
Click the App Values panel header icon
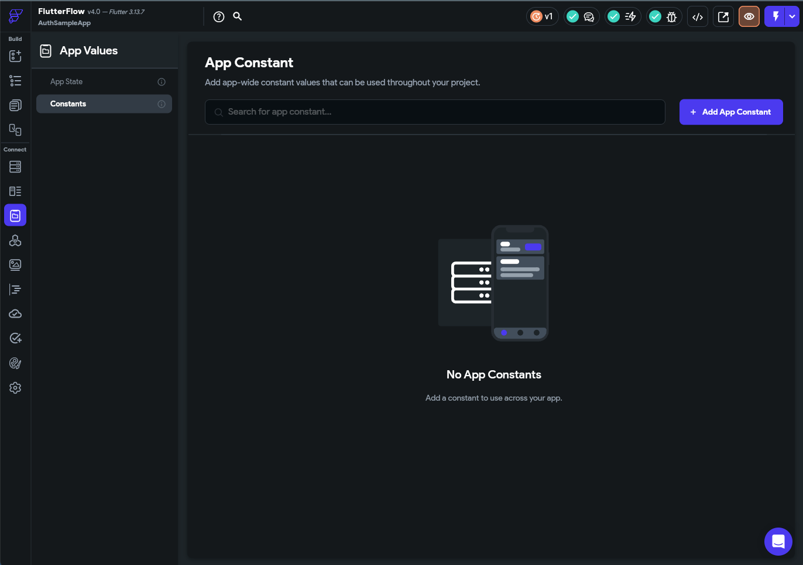(46, 51)
